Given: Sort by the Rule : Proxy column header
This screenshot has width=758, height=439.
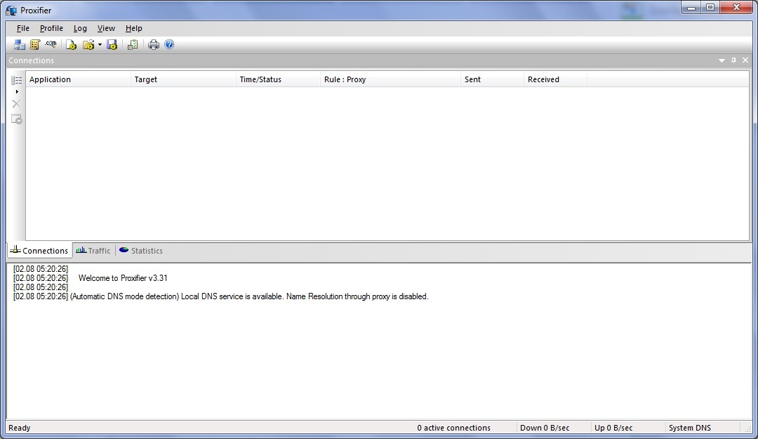Looking at the screenshot, I should (391, 79).
